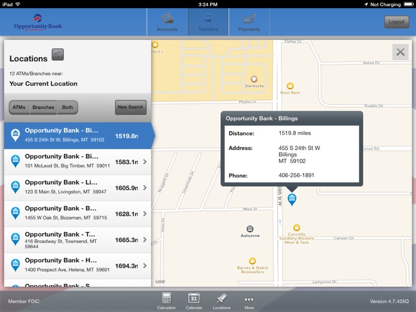This screenshot has width=416, height=312.
Task: Click phone number 406-256-1891 in popup
Action: (x=296, y=175)
